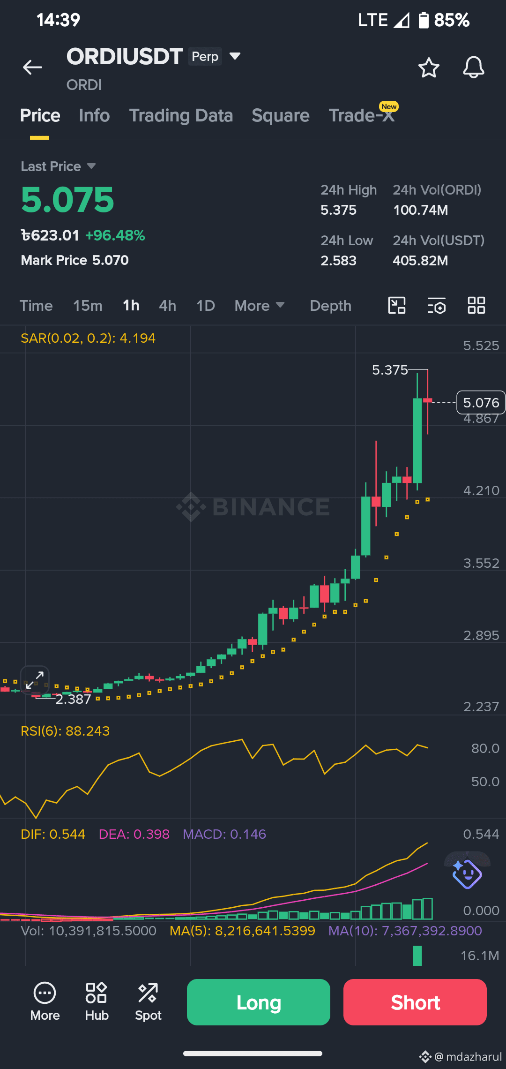This screenshot has height=1069, width=506.
Task: Tap the DIF value label
Action: [x=53, y=834]
